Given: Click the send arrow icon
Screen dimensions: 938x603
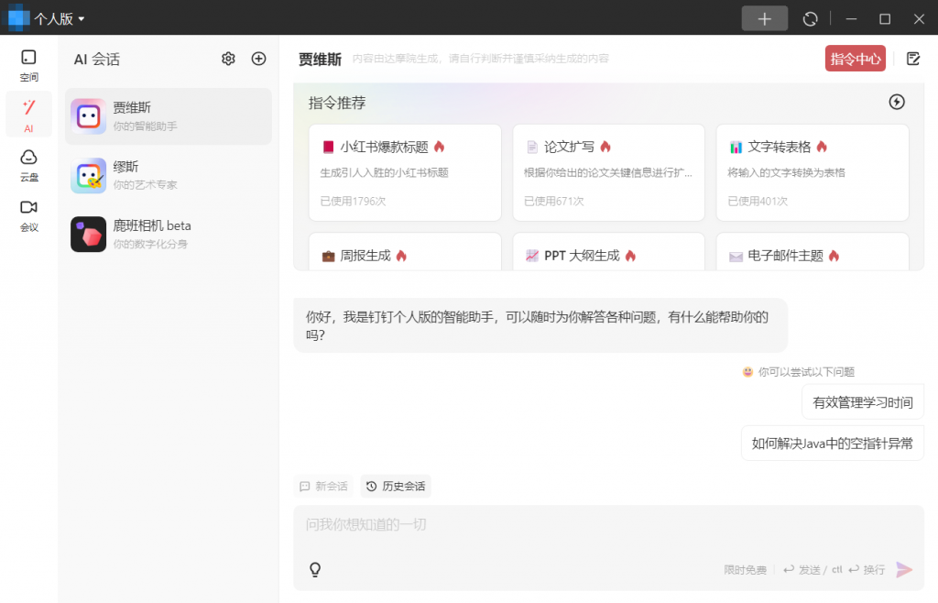Looking at the screenshot, I should point(904,569).
